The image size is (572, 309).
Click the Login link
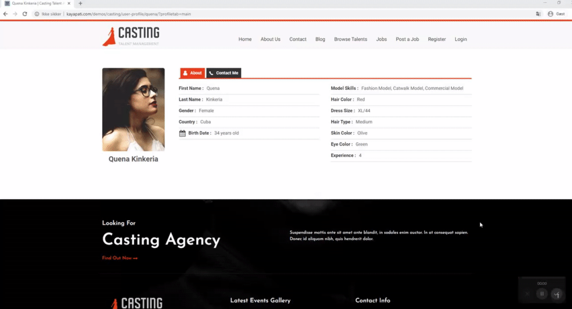point(460,39)
